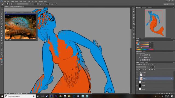Click the Navigator preview thumbnail
This screenshot has height=98, width=175.
coord(155,23)
